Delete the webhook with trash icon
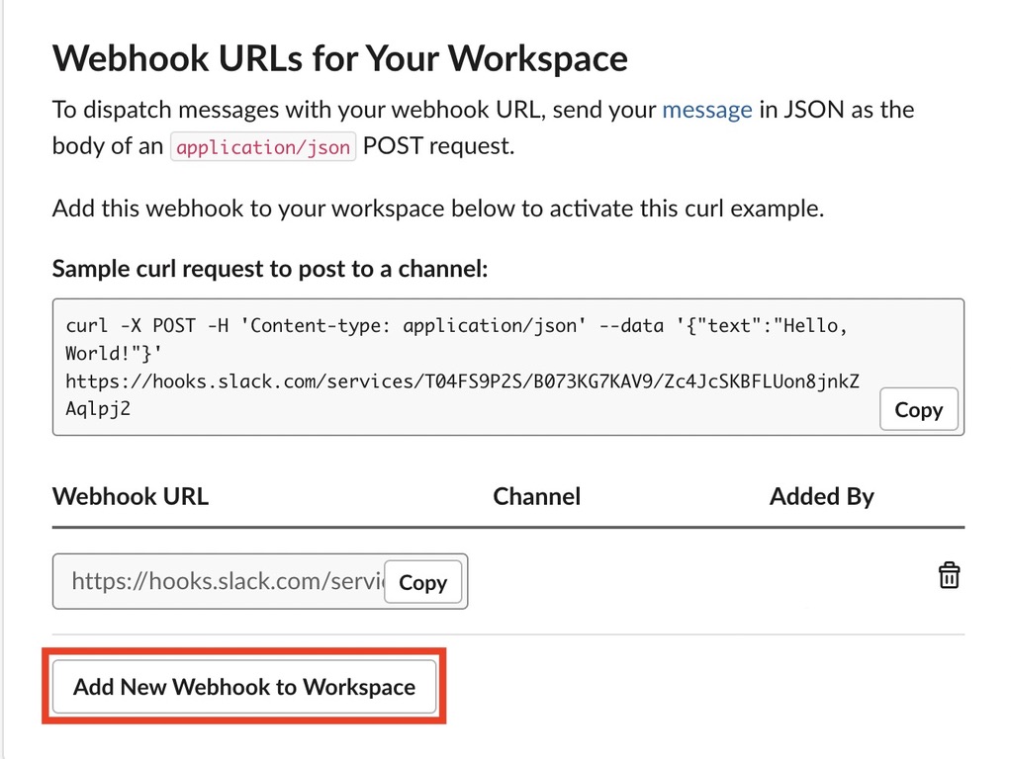This screenshot has height=759, width=1011. [949, 575]
